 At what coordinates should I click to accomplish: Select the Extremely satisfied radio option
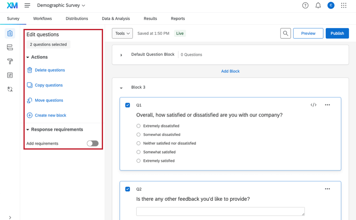[x=139, y=161]
